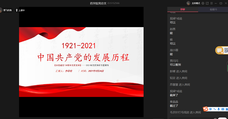Switch to the 群聊 group chat tab

(182, 10)
